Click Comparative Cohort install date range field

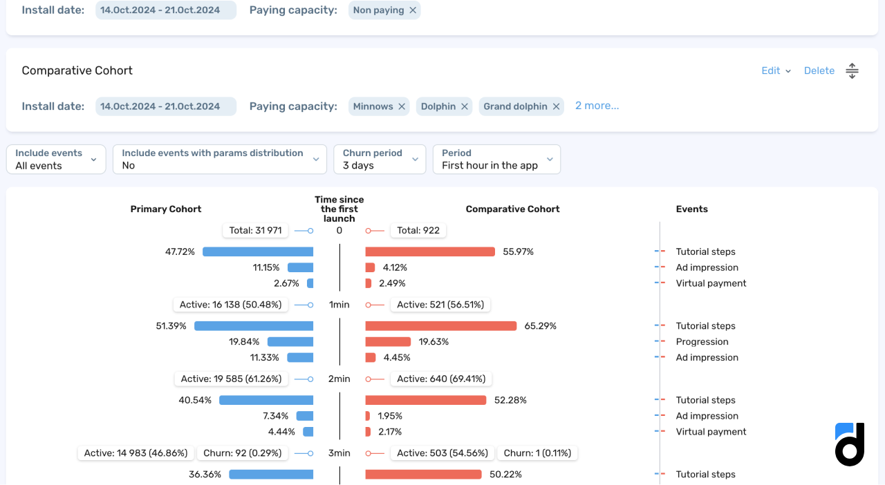[x=166, y=106]
